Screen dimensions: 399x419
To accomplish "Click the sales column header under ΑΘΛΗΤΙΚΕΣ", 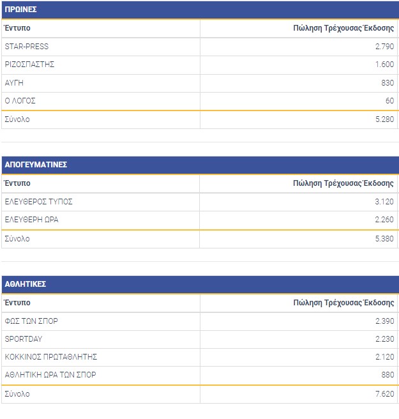I will click(x=343, y=303).
